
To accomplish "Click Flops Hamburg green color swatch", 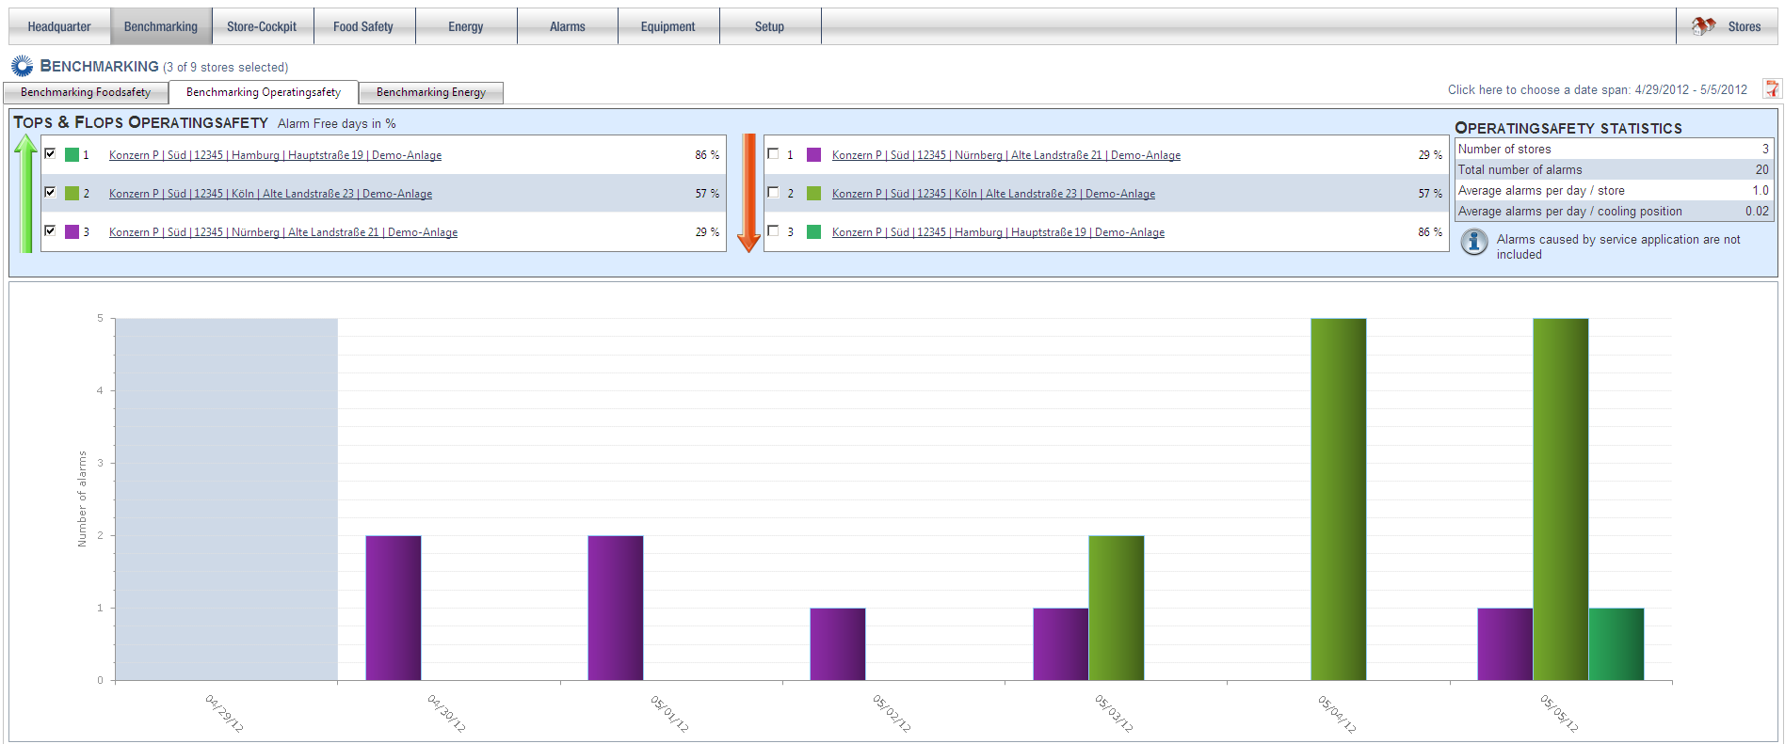I will click(x=813, y=231).
